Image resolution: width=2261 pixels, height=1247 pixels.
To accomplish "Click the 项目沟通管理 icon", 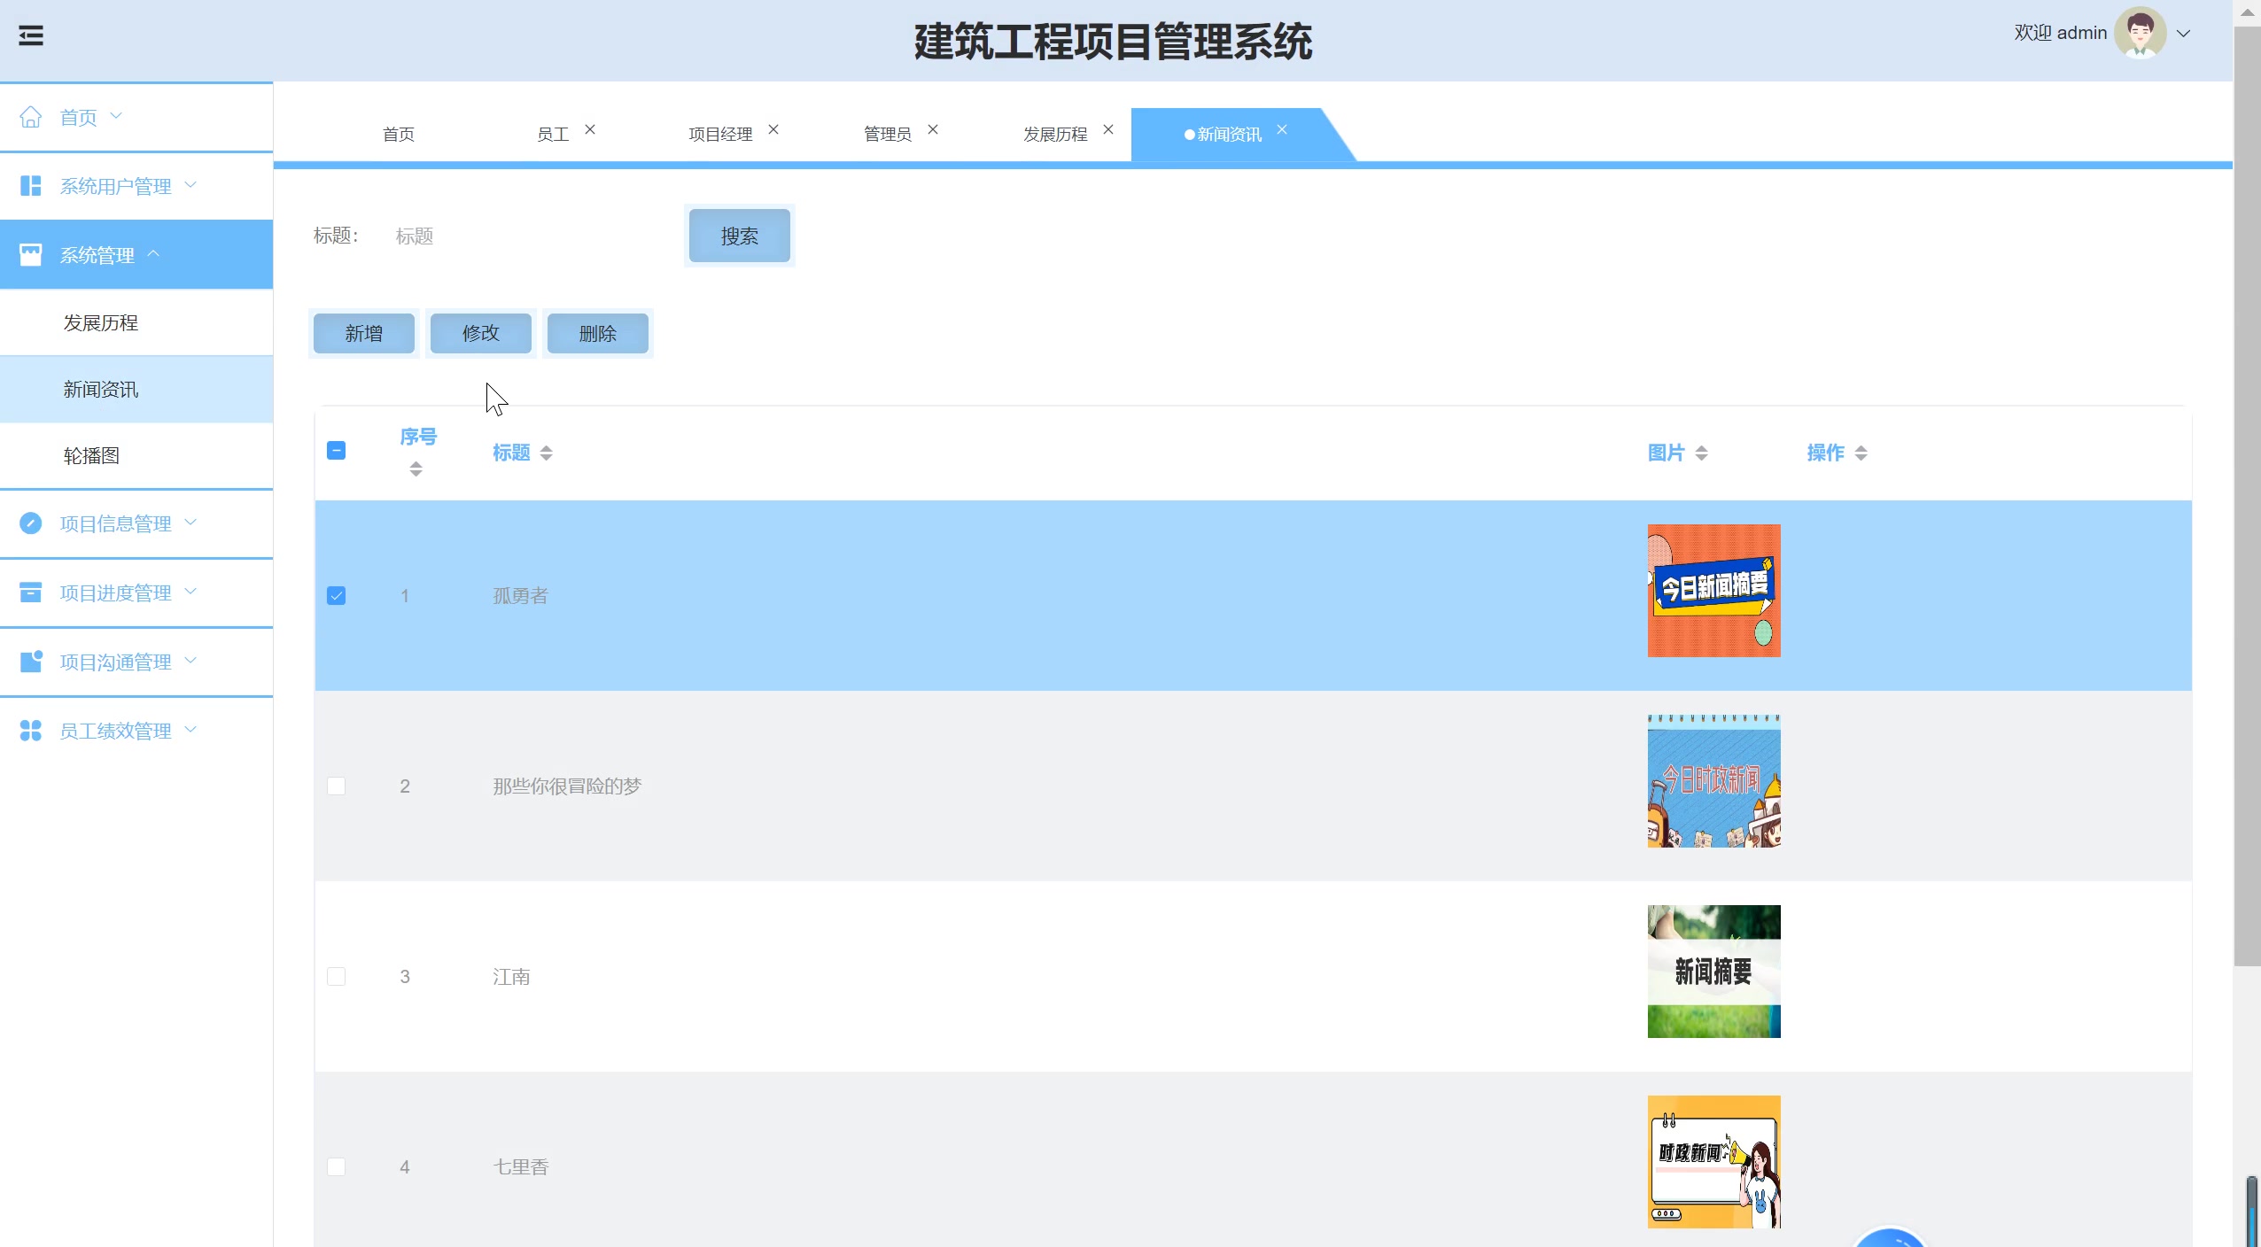I will [32, 662].
